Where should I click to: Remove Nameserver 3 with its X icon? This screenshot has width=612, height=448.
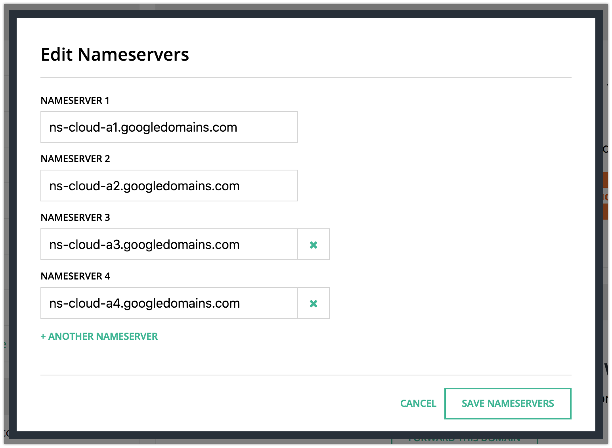314,245
